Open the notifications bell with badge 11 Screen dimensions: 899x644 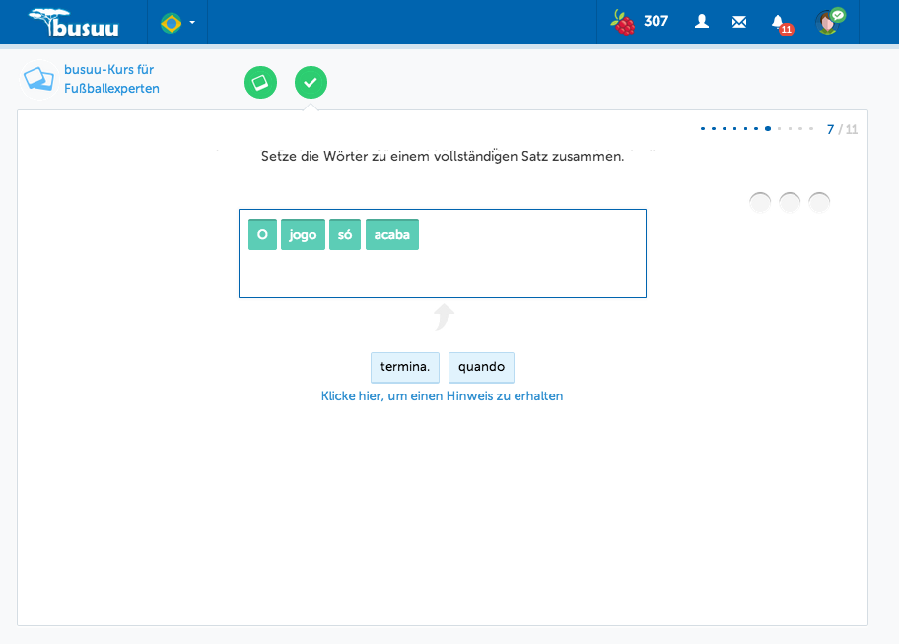[782, 24]
